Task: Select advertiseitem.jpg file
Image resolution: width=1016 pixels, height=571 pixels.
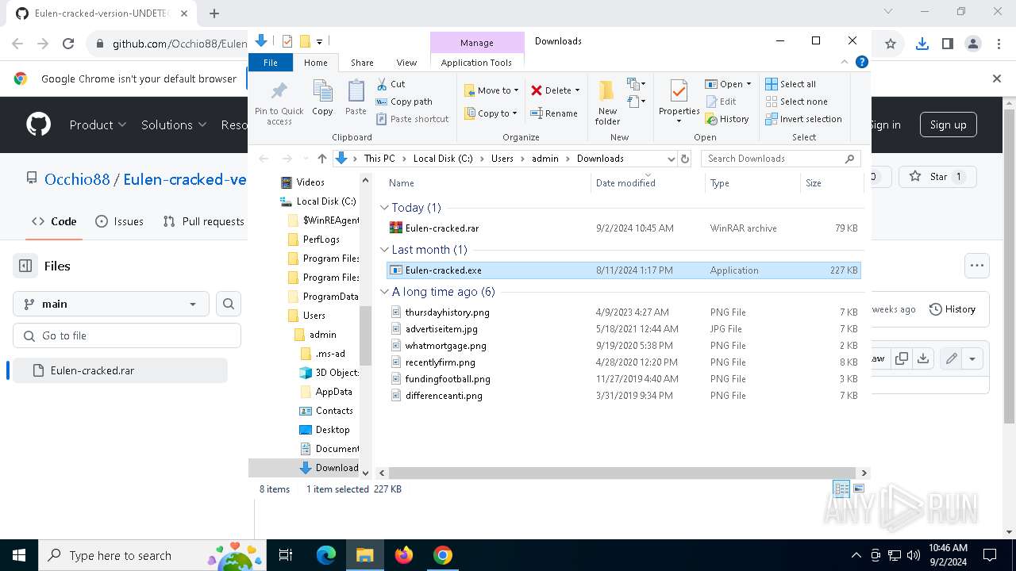Action: point(623,329)
